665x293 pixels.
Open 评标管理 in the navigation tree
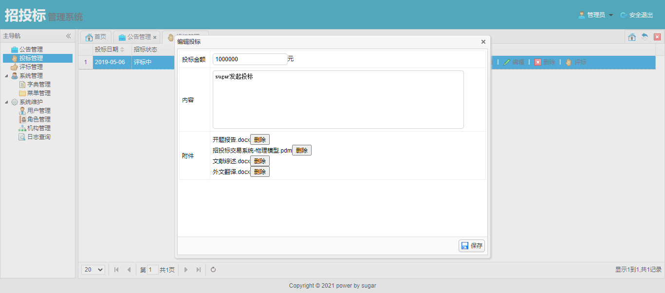[x=31, y=67]
